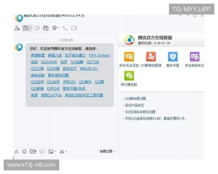Select the QQGAME link

point(49,62)
